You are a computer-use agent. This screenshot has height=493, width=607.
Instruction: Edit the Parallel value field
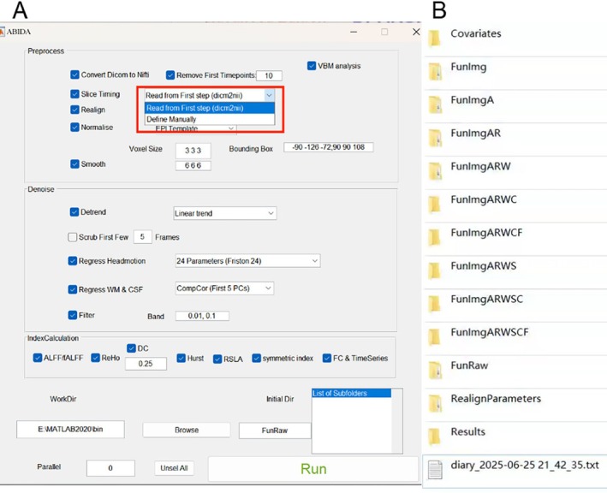tap(110, 468)
